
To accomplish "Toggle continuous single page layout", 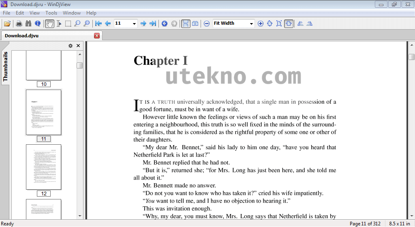I will pos(186,24).
